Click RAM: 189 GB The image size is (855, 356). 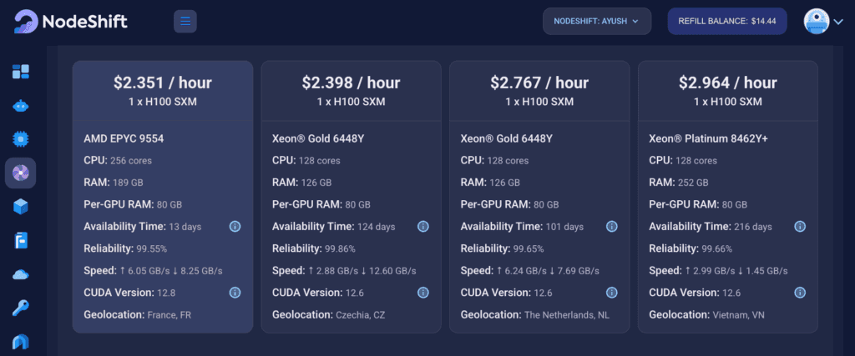click(114, 183)
